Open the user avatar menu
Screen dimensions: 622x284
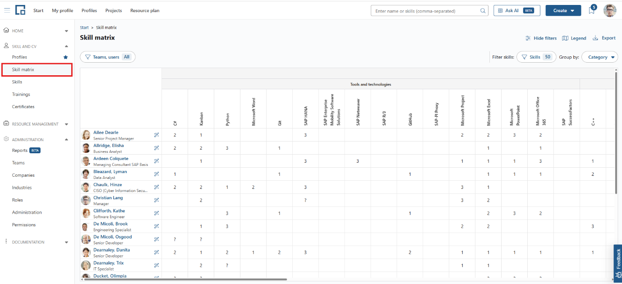point(610,10)
